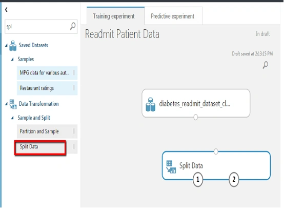Collapse the module palette with back chevron
This screenshot has height=208, width=284.
click(6, 9)
